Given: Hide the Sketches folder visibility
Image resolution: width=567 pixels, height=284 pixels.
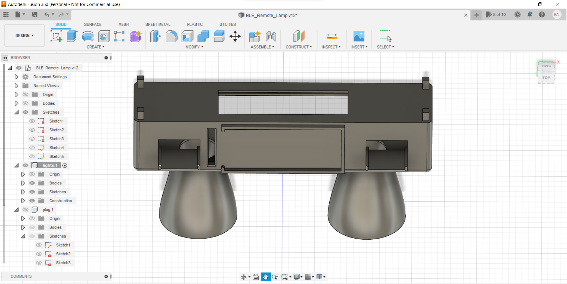Looking at the screenshot, I should point(25,112).
